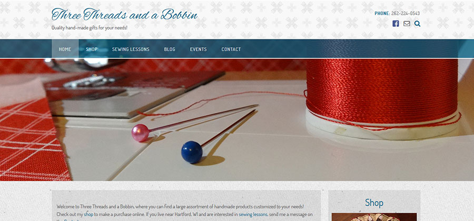Screen dimensions: 474x221
Task: Follow the inline "shop" link in welcome text
Action: point(88,214)
